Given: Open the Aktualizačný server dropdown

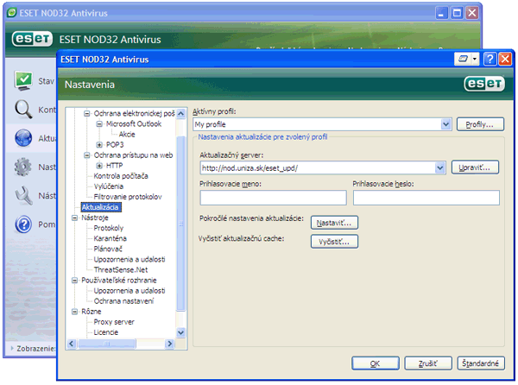Looking at the screenshot, I should [439, 167].
